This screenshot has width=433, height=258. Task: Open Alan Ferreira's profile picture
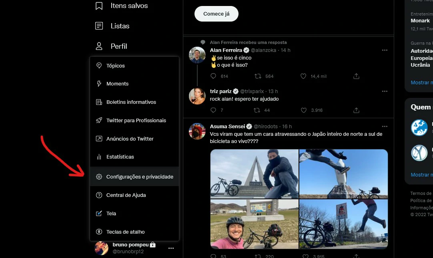click(197, 55)
